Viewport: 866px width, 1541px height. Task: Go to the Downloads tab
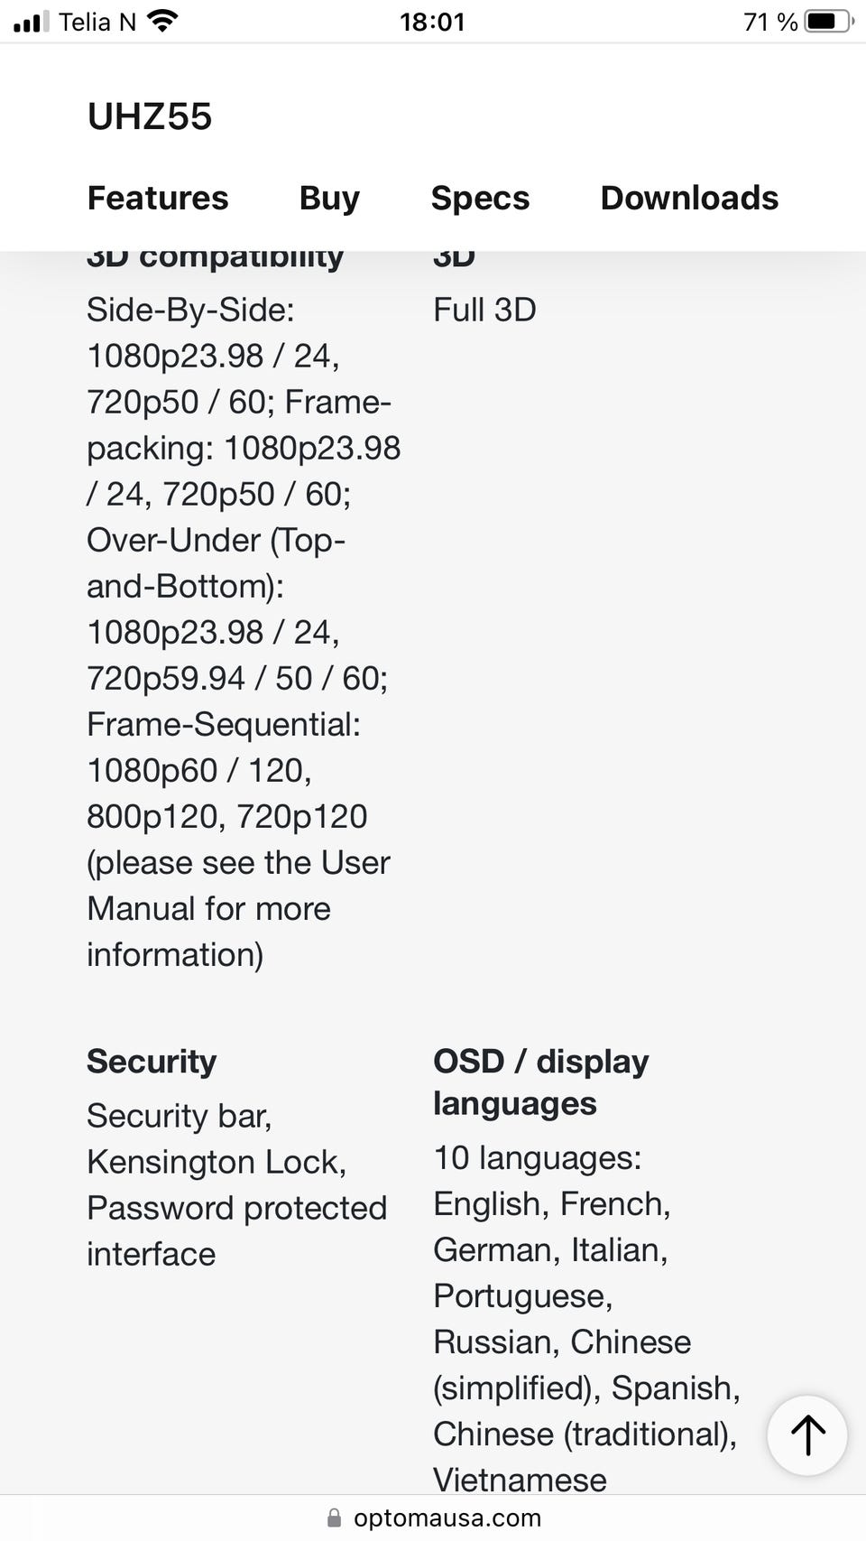pos(689,198)
